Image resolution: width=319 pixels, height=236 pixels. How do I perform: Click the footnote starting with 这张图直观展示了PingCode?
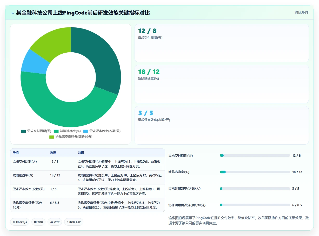click(x=238, y=220)
